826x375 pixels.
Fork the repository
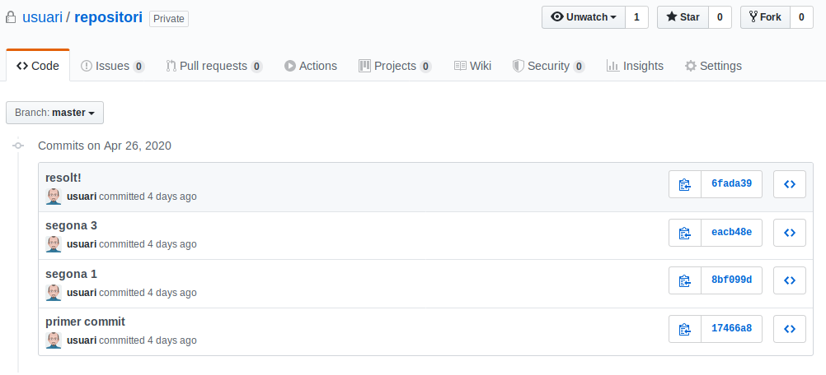coord(765,17)
